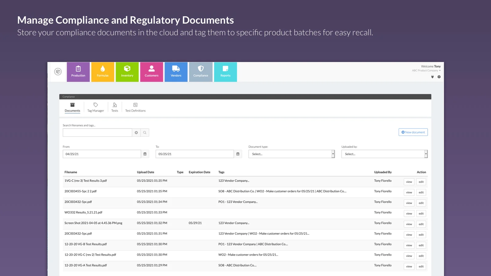The width and height of the screenshot is (491, 276).
Task: Sort by the Expiration Date column header
Action: click(199, 172)
